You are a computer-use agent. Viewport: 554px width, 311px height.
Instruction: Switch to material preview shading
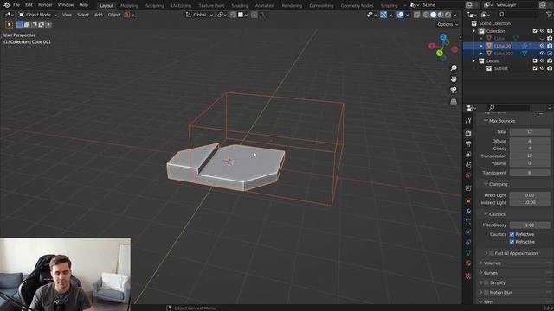441,15
